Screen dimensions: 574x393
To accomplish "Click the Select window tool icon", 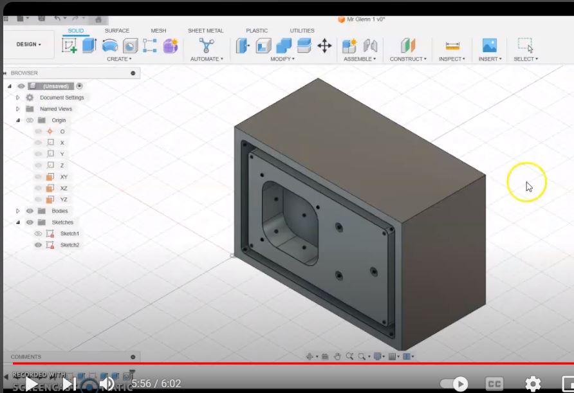I will pyautogui.click(x=525, y=46).
